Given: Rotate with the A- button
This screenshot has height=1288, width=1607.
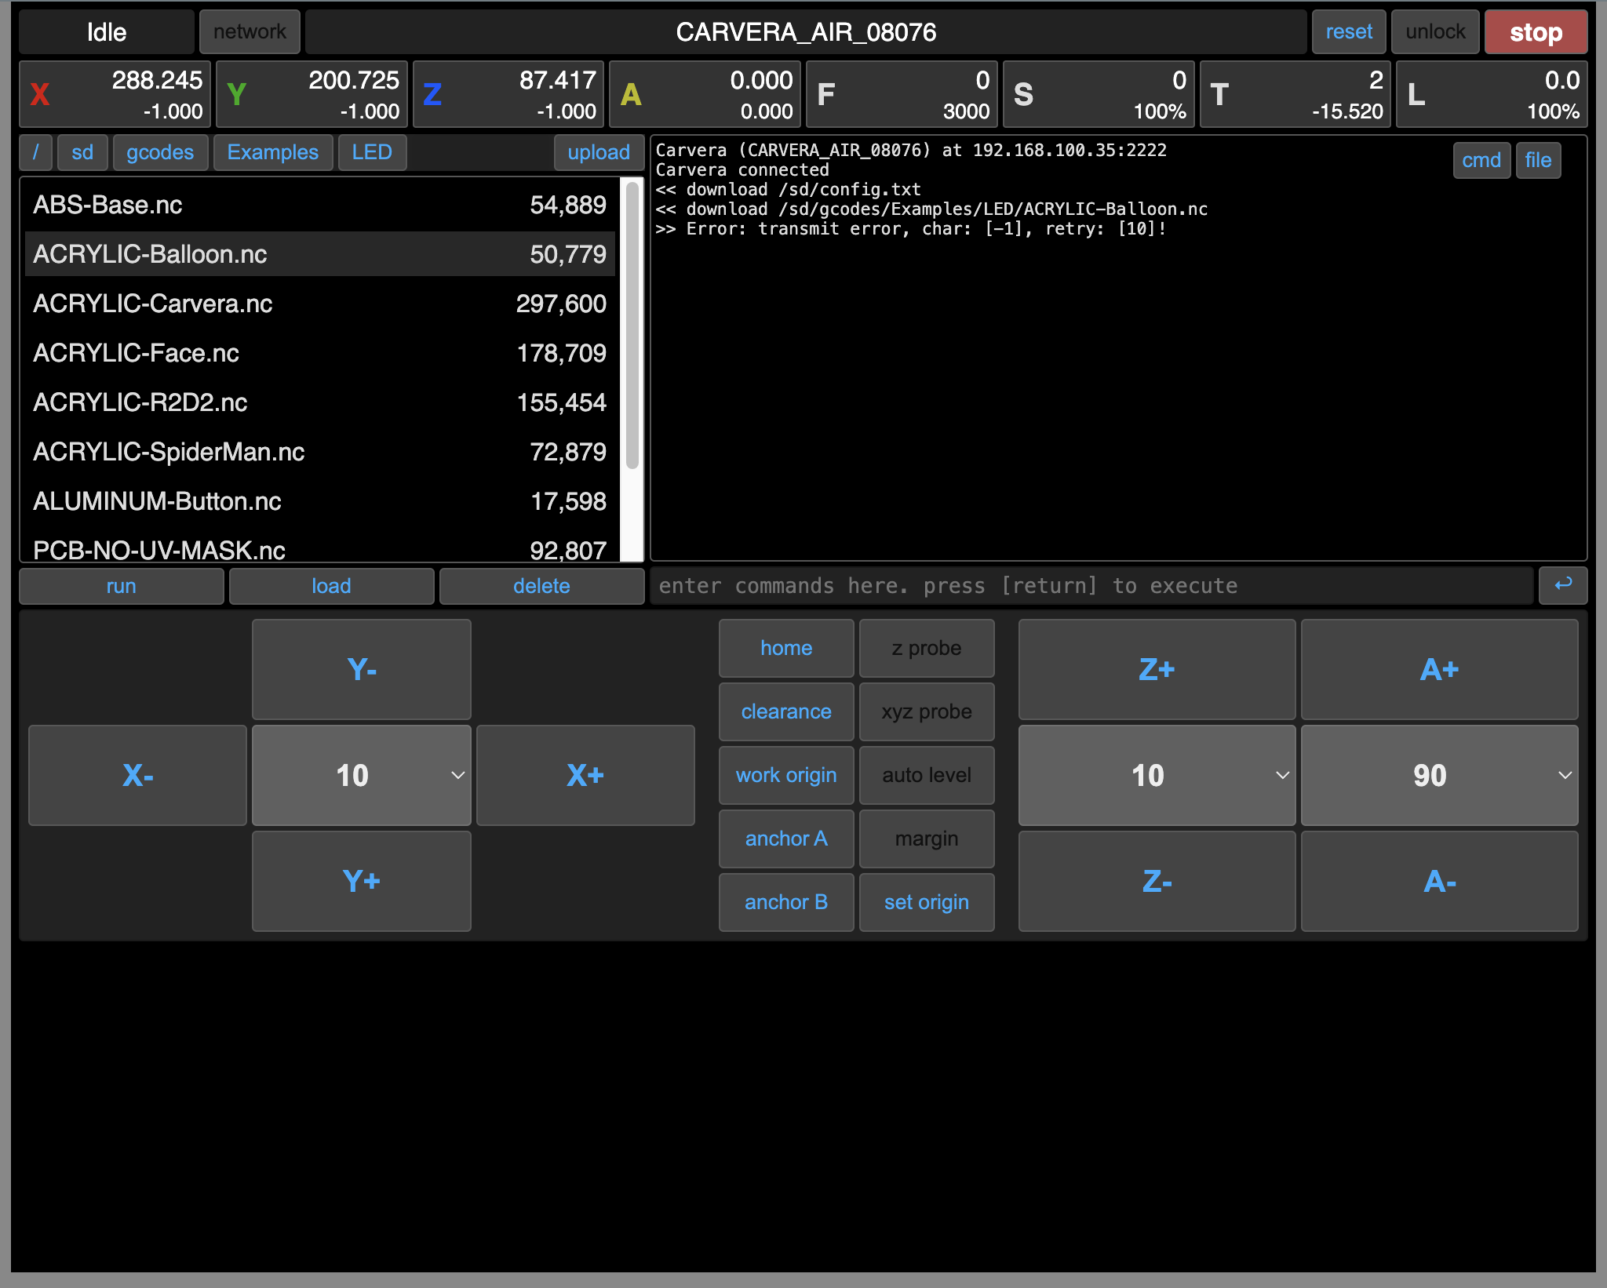Looking at the screenshot, I should [x=1439, y=881].
